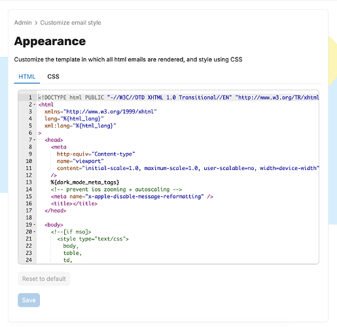The width and height of the screenshot is (337, 327).
Task: Collapse the head section fold arrow on line 7
Action: tap(35, 140)
